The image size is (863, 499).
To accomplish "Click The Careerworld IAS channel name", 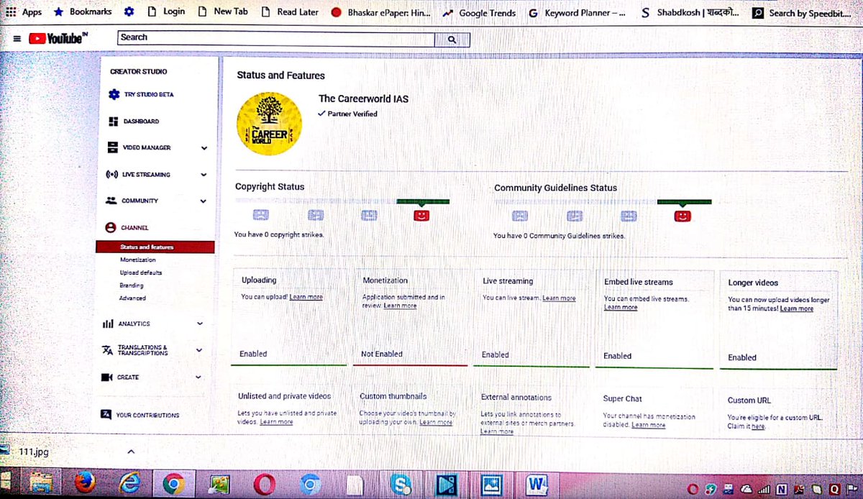I will click(x=363, y=99).
